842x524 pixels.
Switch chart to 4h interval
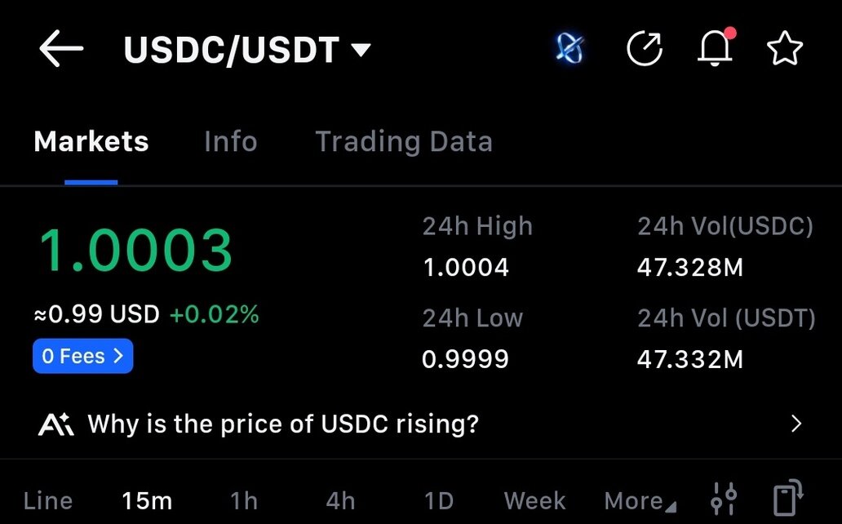click(x=340, y=500)
